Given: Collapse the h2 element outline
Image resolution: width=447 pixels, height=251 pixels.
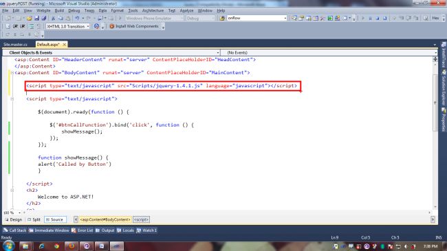Looking at the screenshot, I should [12, 190].
